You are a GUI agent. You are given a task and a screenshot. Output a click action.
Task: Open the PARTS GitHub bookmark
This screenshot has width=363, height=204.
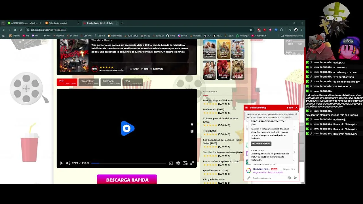[x=171, y=36]
